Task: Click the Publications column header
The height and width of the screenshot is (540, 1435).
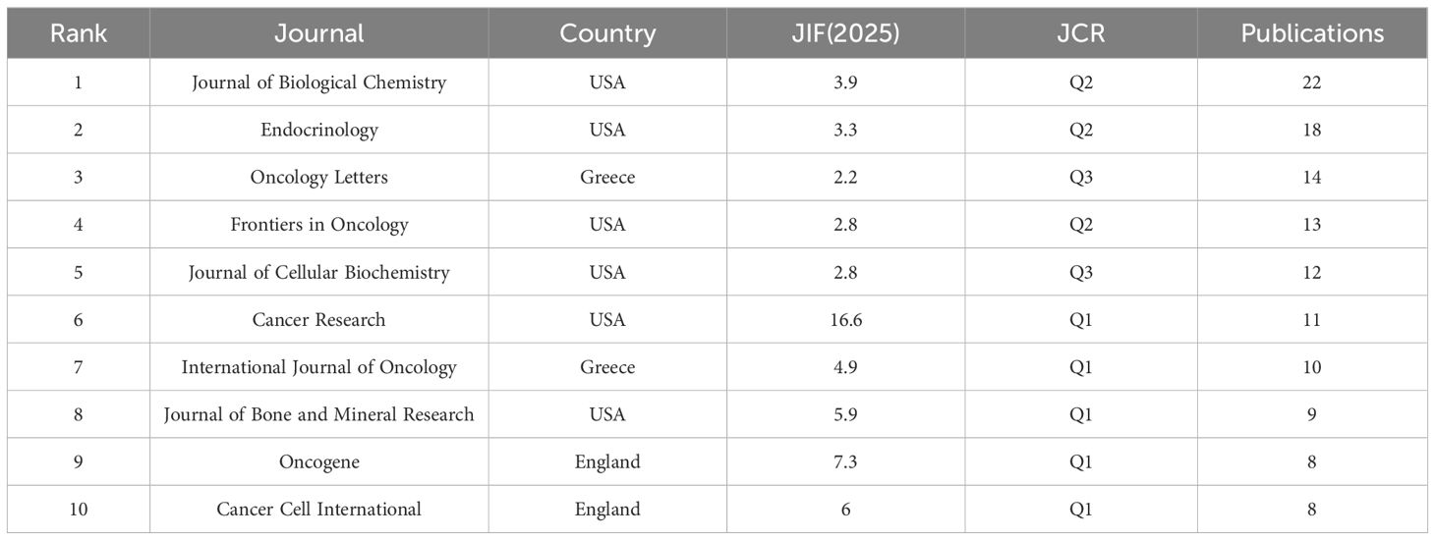Action: 1312,33
